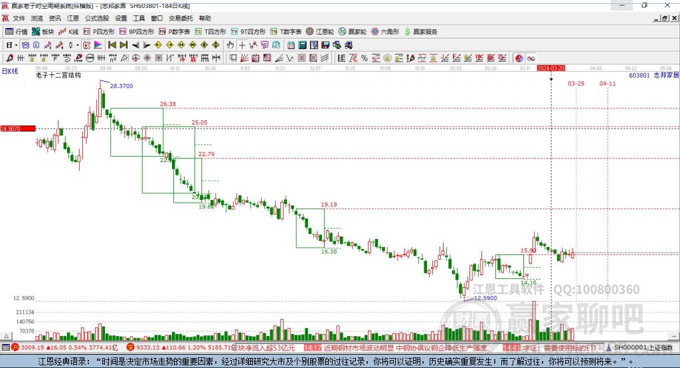Open the 帮助 menu
Image resolution: width=680 pixels, height=368 pixels.
(205, 18)
